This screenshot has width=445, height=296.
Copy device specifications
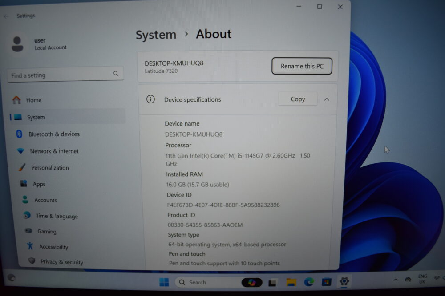(298, 99)
